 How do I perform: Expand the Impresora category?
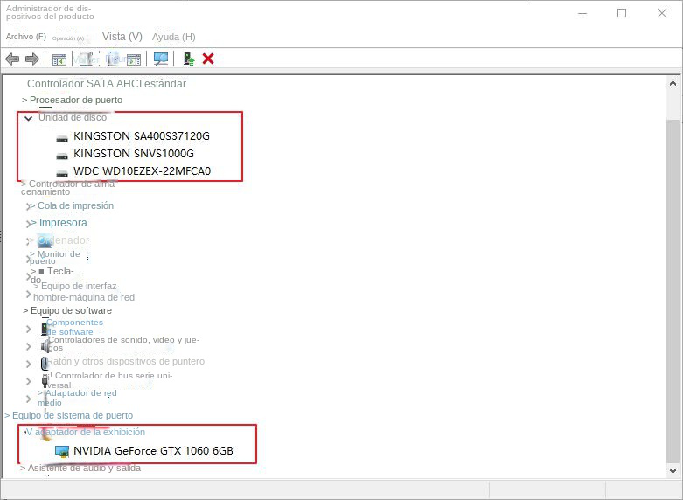tap(30, 224)
